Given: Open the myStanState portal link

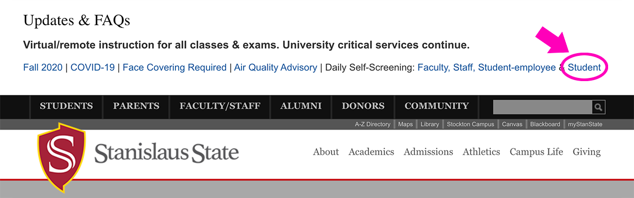Looking at the screenshot, I should coord(585,124).
